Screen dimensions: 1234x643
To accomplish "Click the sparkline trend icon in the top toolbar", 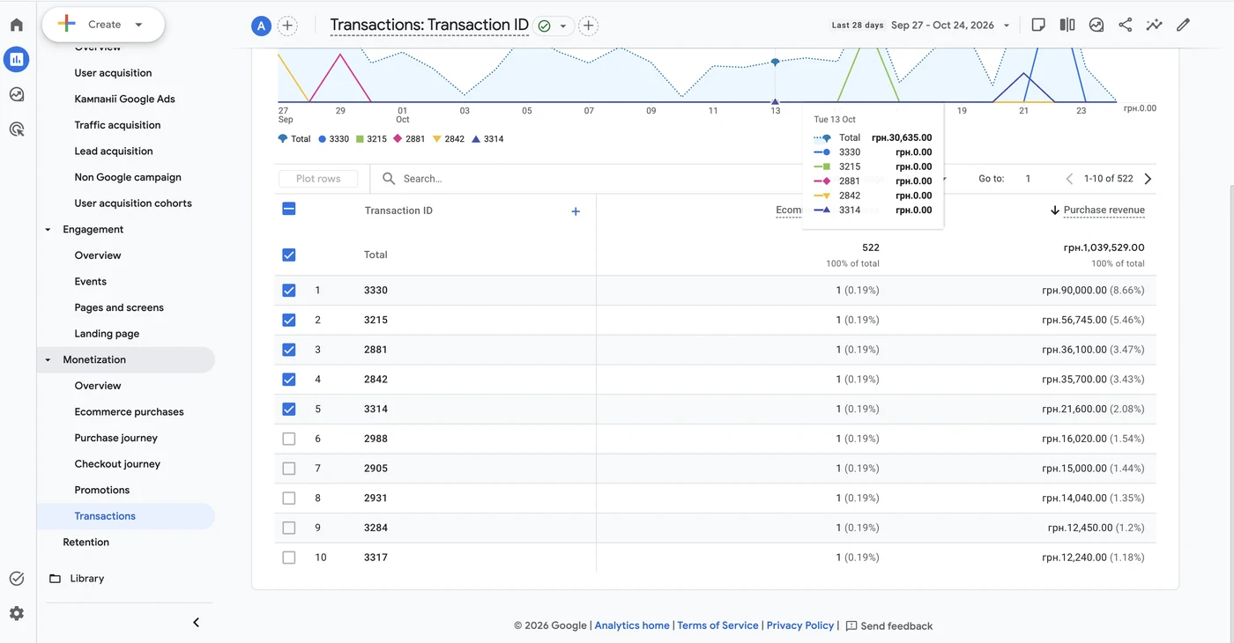I will click(1154, 25).
